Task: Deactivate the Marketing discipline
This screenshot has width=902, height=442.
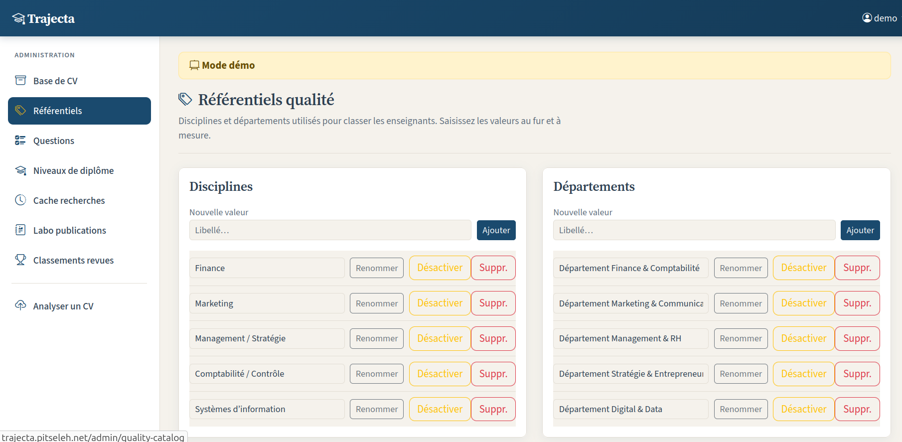Action: pyautogui.click(x=440, y=303)
